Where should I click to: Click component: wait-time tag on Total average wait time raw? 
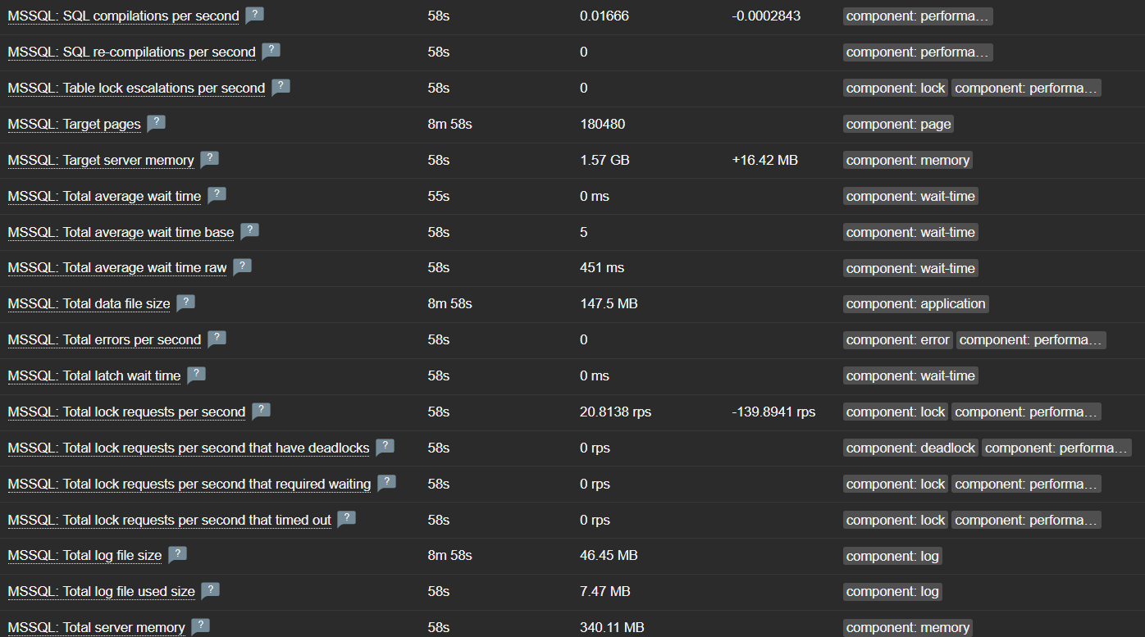911,268
